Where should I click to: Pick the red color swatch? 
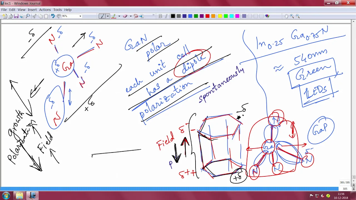[x=207, y=16]
